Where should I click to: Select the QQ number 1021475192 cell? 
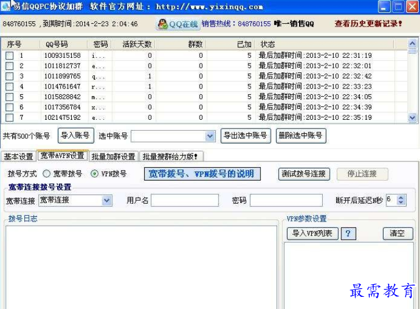coord(62,117)
